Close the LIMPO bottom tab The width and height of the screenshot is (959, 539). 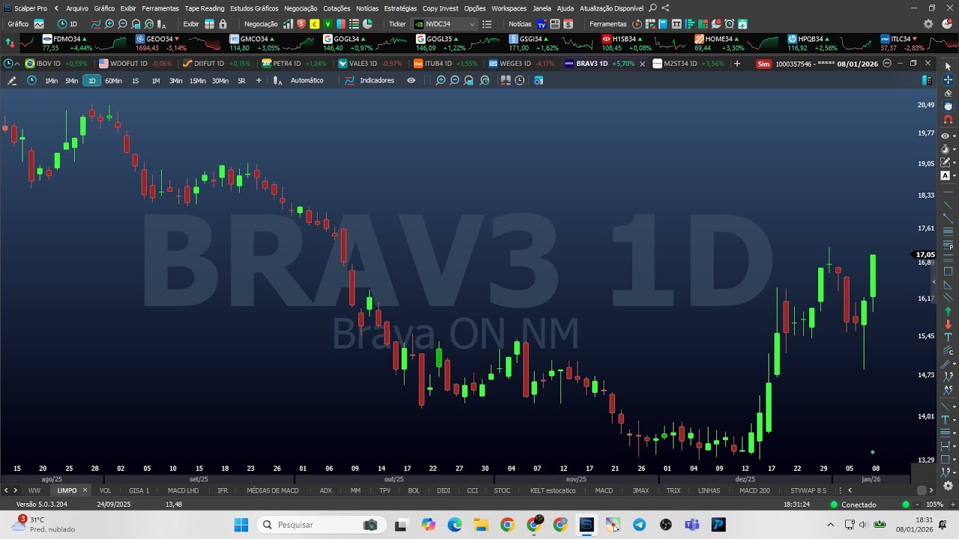tap(85, 491)
